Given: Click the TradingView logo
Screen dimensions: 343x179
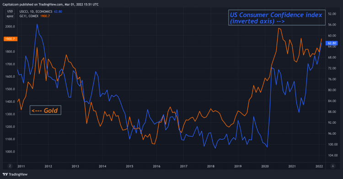Looking at the screenshot, I should click(15, 174).
